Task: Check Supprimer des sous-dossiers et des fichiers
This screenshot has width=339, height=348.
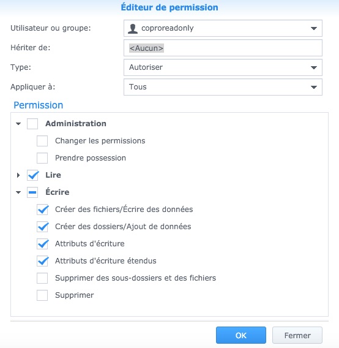Action: pyautogui.click(x=42, y=278)
